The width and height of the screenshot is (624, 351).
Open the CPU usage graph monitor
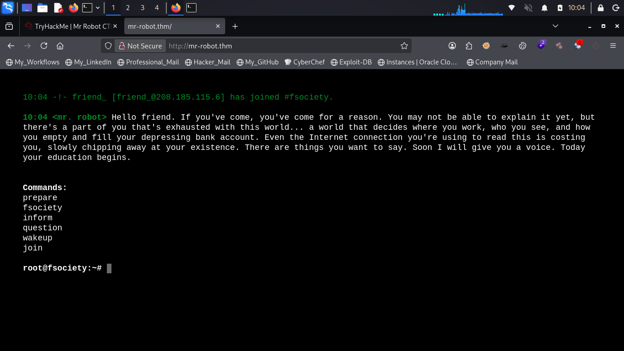468,9
